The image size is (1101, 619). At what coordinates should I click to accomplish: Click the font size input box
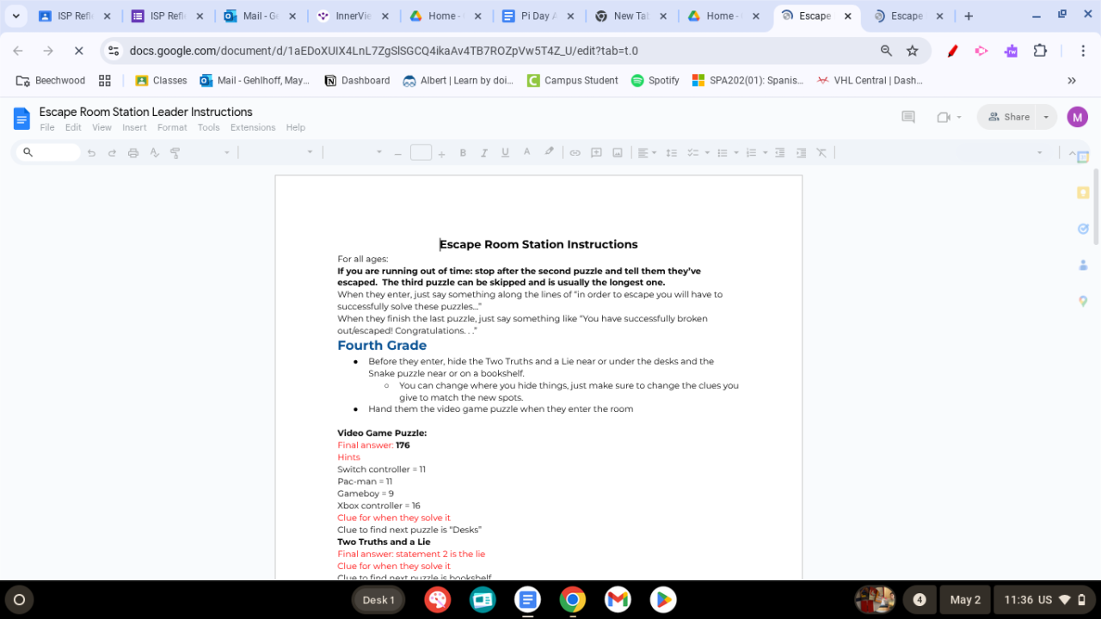[421, 153]
